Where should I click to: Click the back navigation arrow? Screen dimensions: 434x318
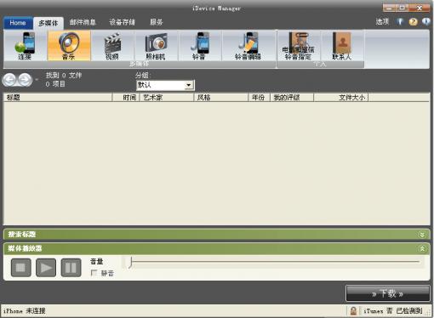9,80
